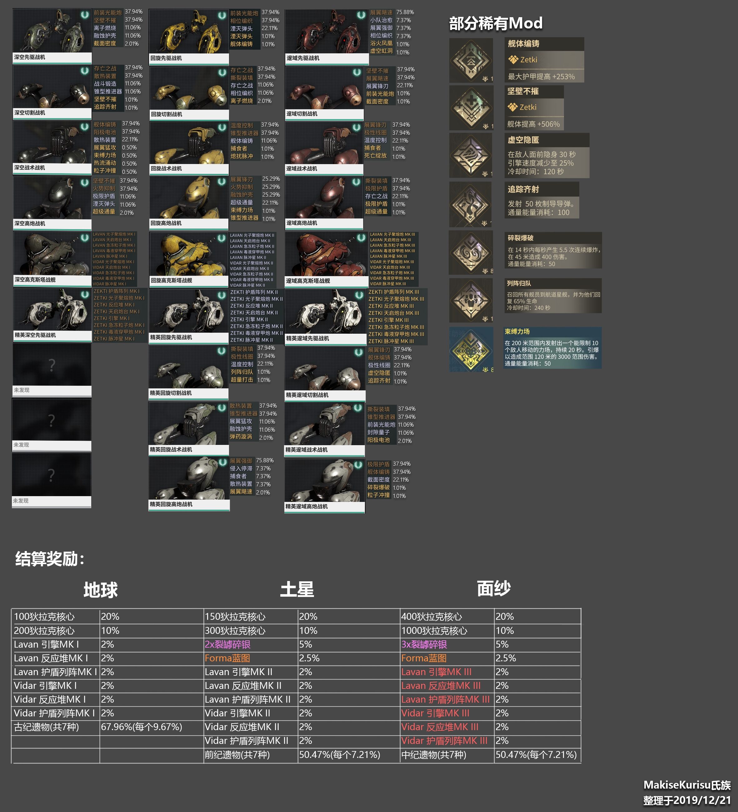Viewport: 738px width, 812px height.
Task: Click the 坚壁不摧 mod icon
Action: point(471,108)
